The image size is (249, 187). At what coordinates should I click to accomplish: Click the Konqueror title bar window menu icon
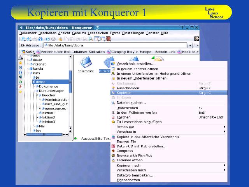pyautogui.click(x=22, y=28)
